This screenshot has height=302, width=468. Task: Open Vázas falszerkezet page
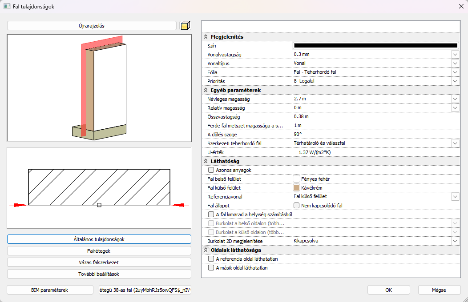(x=99, y=262)
